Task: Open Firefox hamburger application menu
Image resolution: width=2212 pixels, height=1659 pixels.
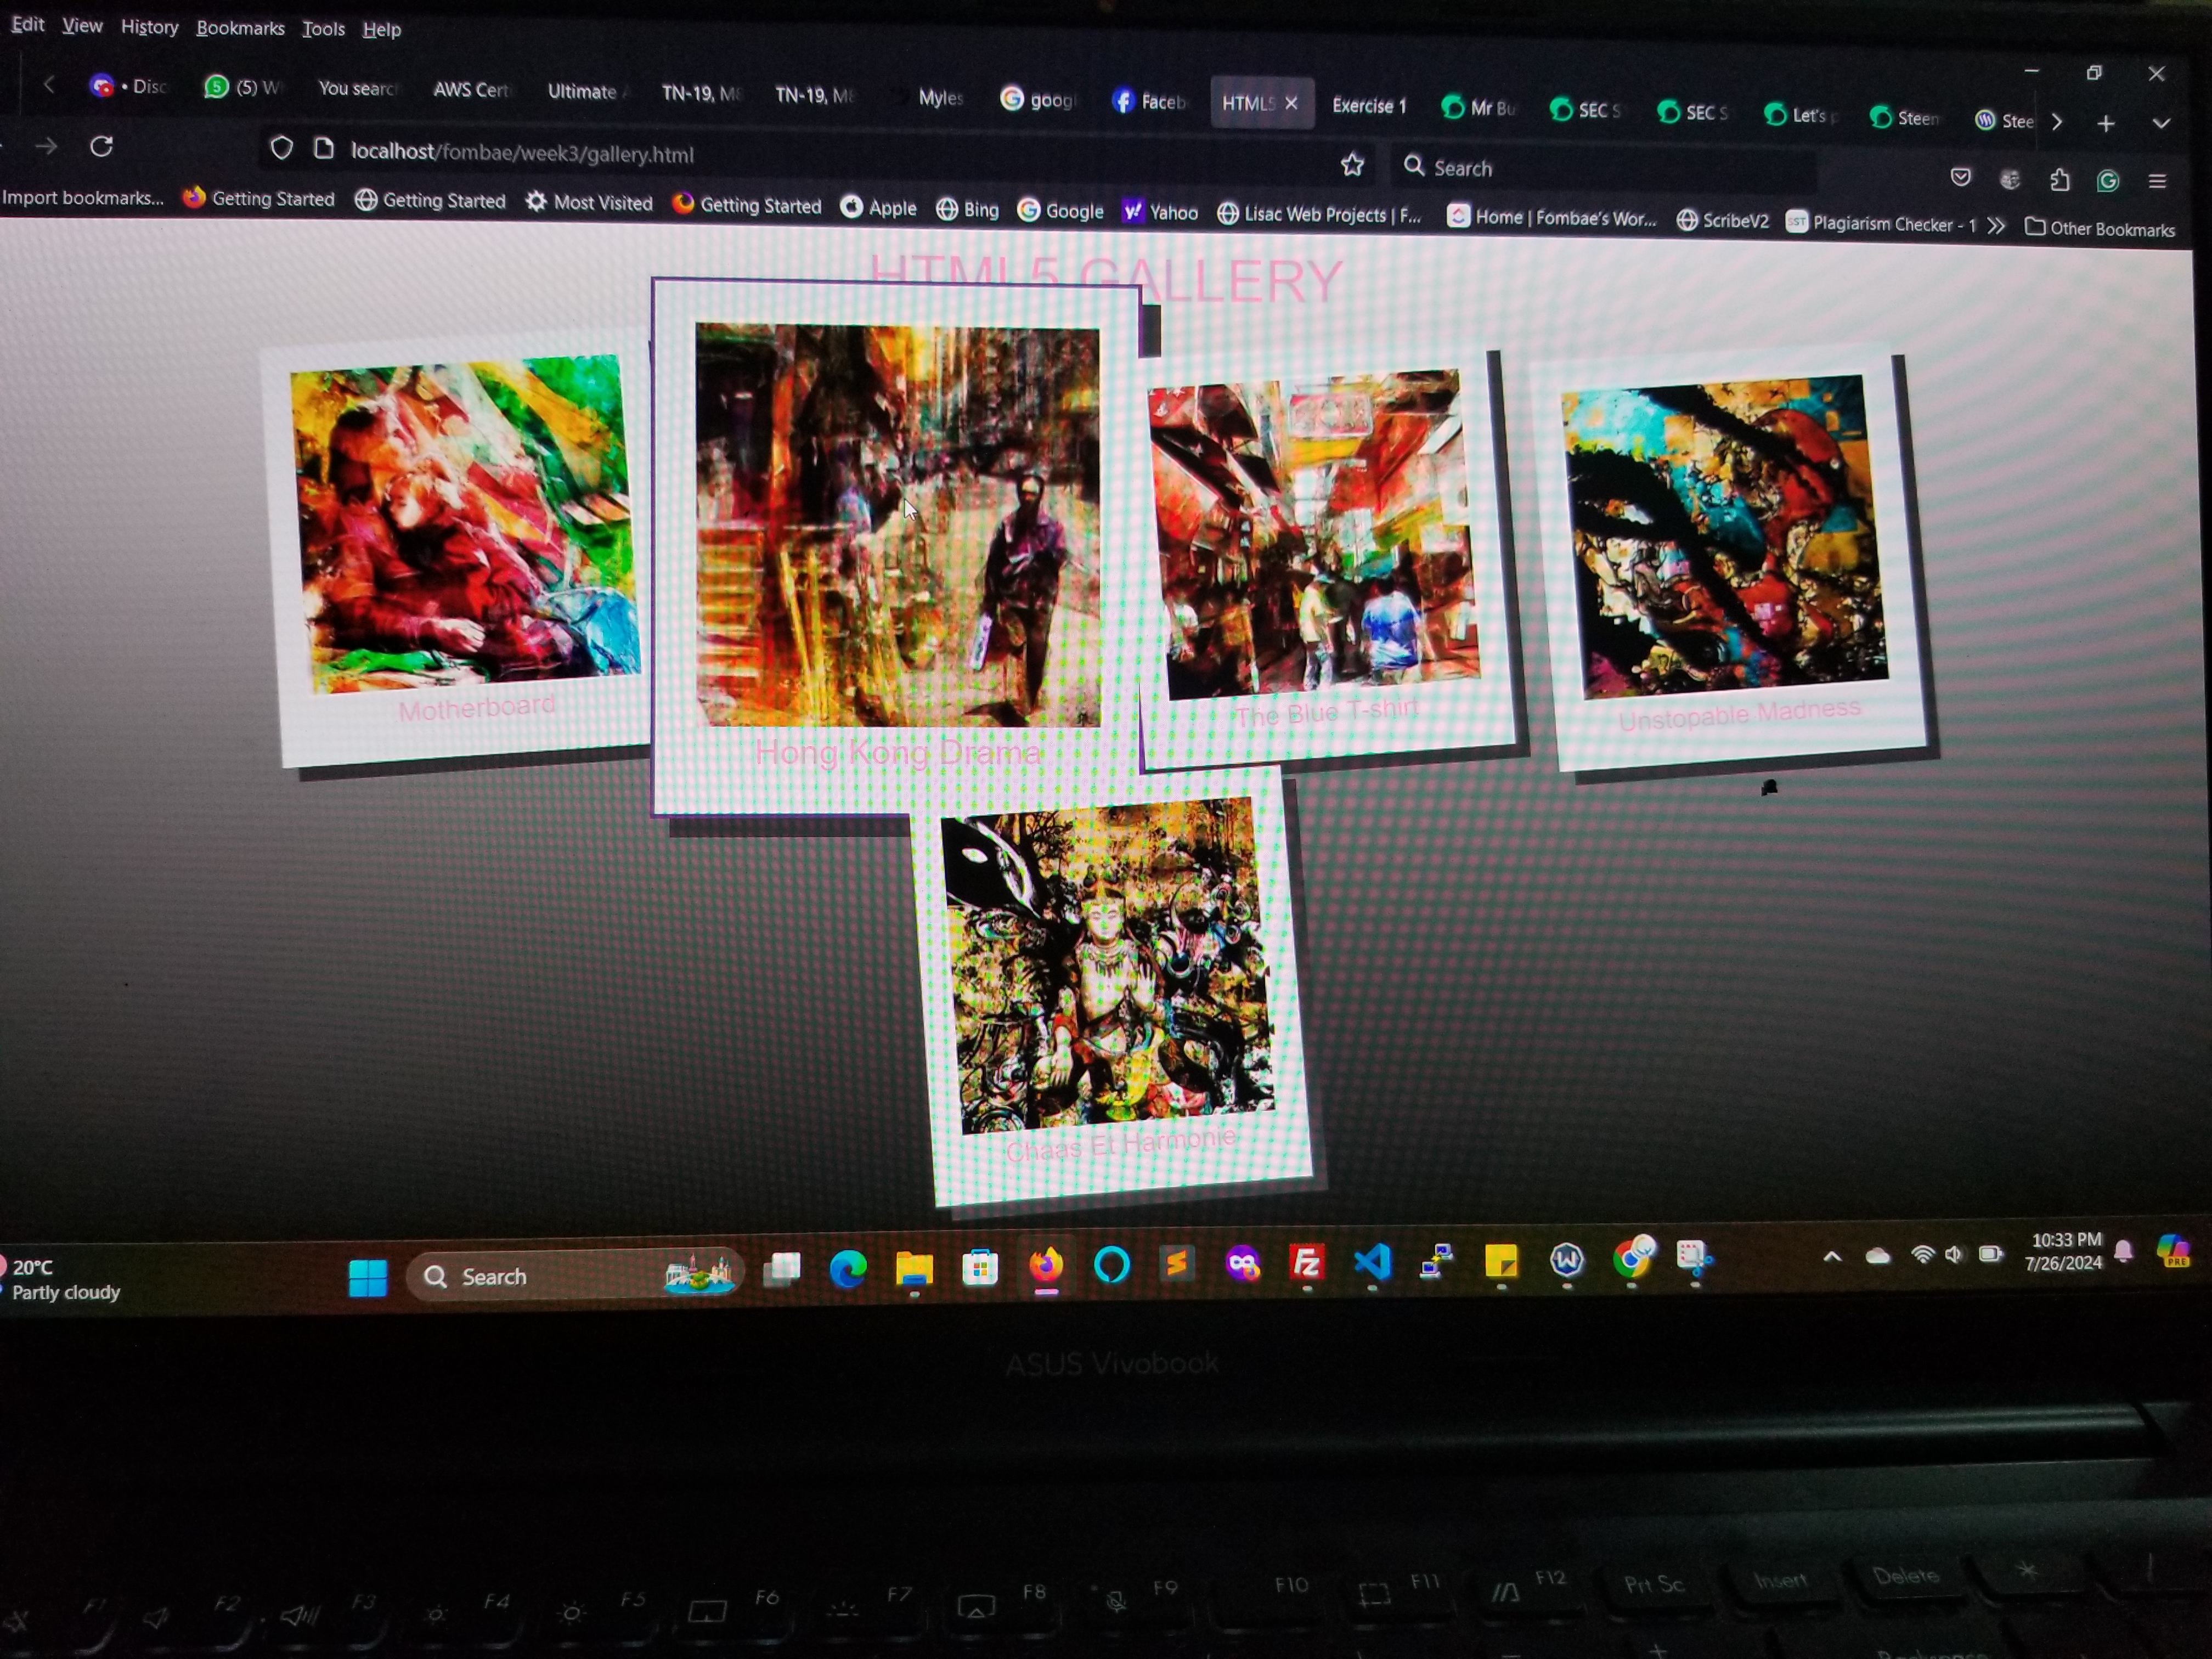Action: click(x=2157, y=181)
